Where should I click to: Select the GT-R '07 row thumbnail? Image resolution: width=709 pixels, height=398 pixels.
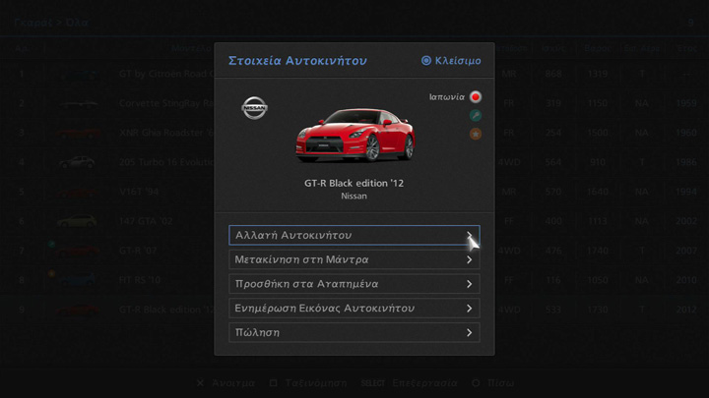(x=78, y=251)
